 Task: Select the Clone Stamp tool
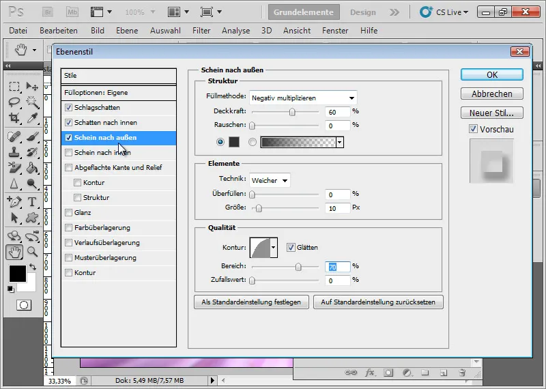(14, 152)
